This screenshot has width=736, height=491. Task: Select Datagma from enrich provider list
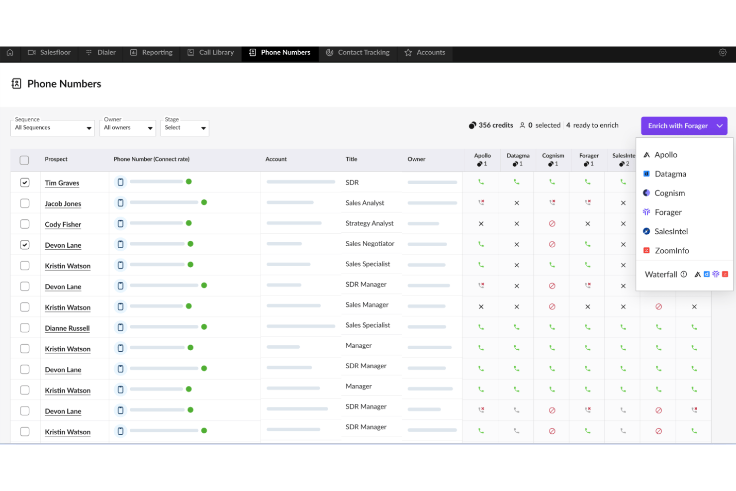click(684, 174)
